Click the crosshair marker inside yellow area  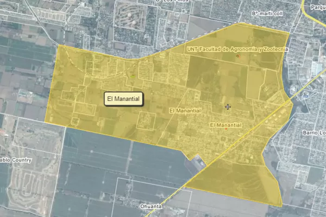228,107
